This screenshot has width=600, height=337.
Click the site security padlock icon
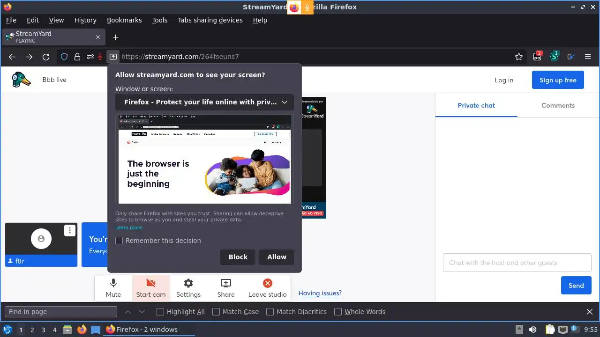pos(77,57)
